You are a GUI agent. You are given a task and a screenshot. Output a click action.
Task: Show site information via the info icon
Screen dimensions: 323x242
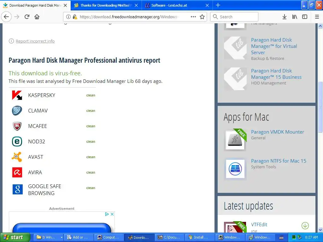click(68, 17)
